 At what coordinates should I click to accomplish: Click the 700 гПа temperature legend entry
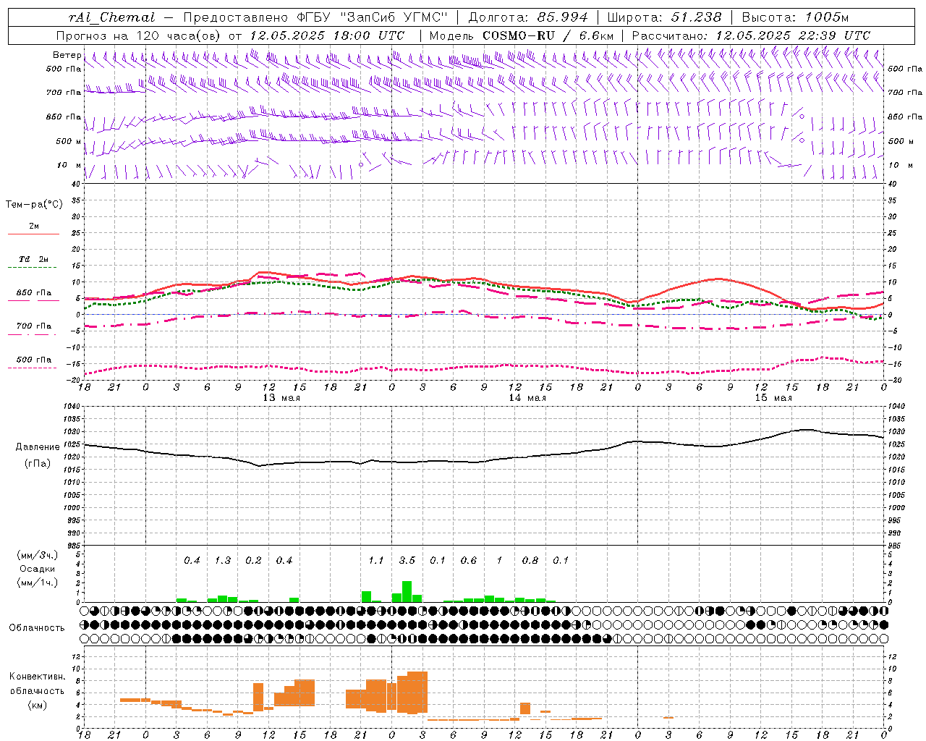[x=33, y=326]
